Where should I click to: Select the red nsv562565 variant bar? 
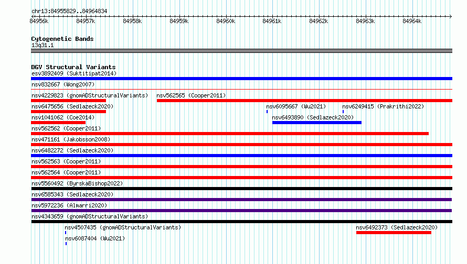[x=304, y=101]
